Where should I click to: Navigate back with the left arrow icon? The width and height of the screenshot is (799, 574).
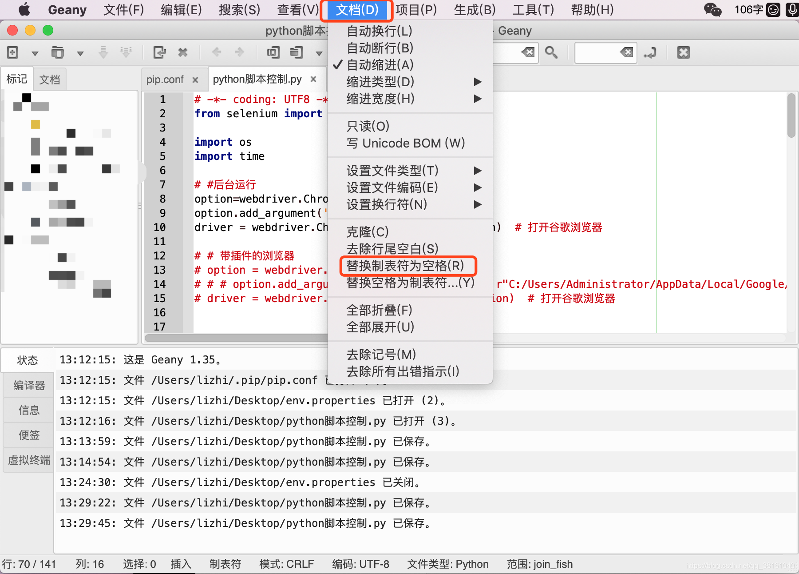coord(217,52)
